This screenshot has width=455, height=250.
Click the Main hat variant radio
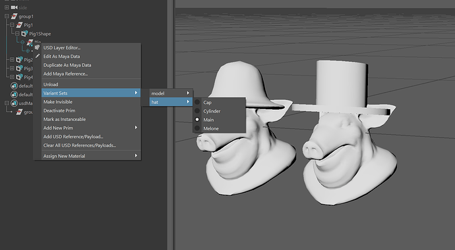pos(197,120)
